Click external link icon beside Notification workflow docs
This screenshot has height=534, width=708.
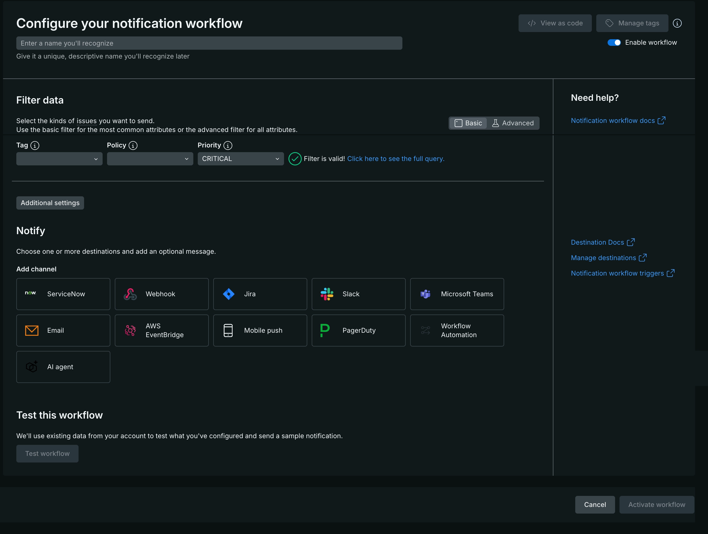click(x=662, y=120)
